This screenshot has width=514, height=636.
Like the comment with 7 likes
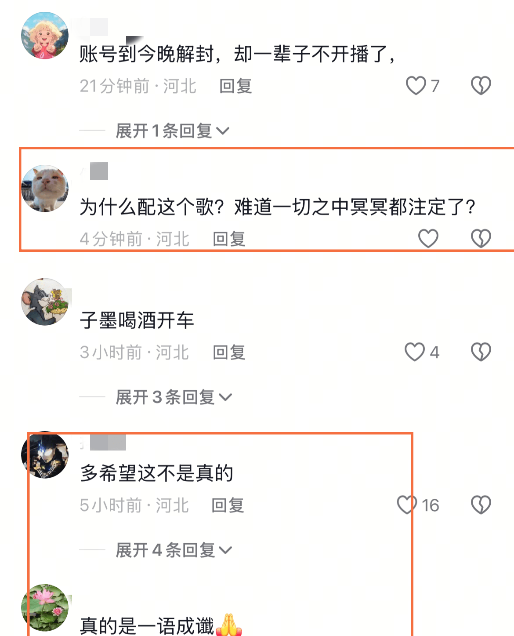tap(416, 85)
